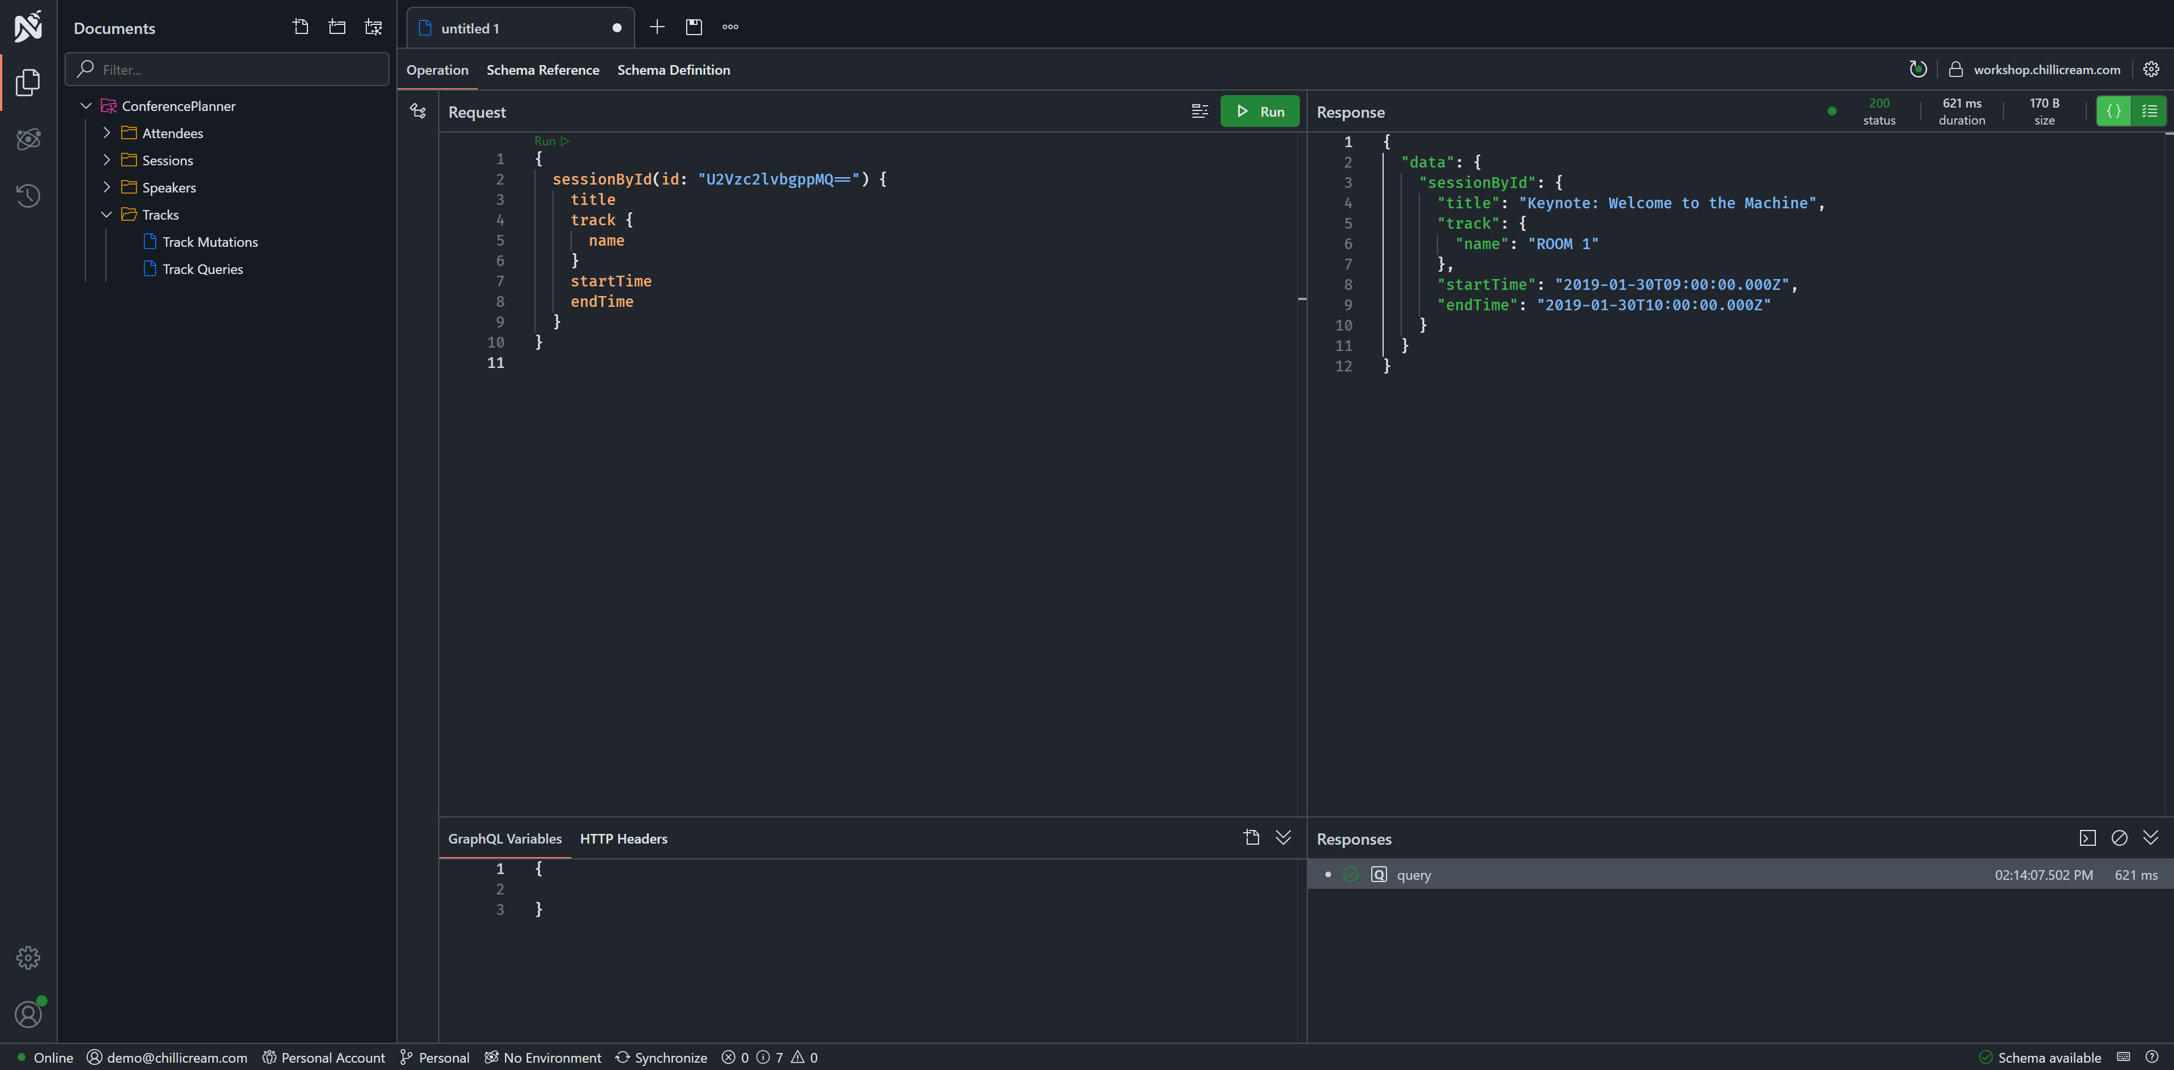Open the History icon in left sidebar
The height and width of the screenshot is (1070, 2174).
28,196
